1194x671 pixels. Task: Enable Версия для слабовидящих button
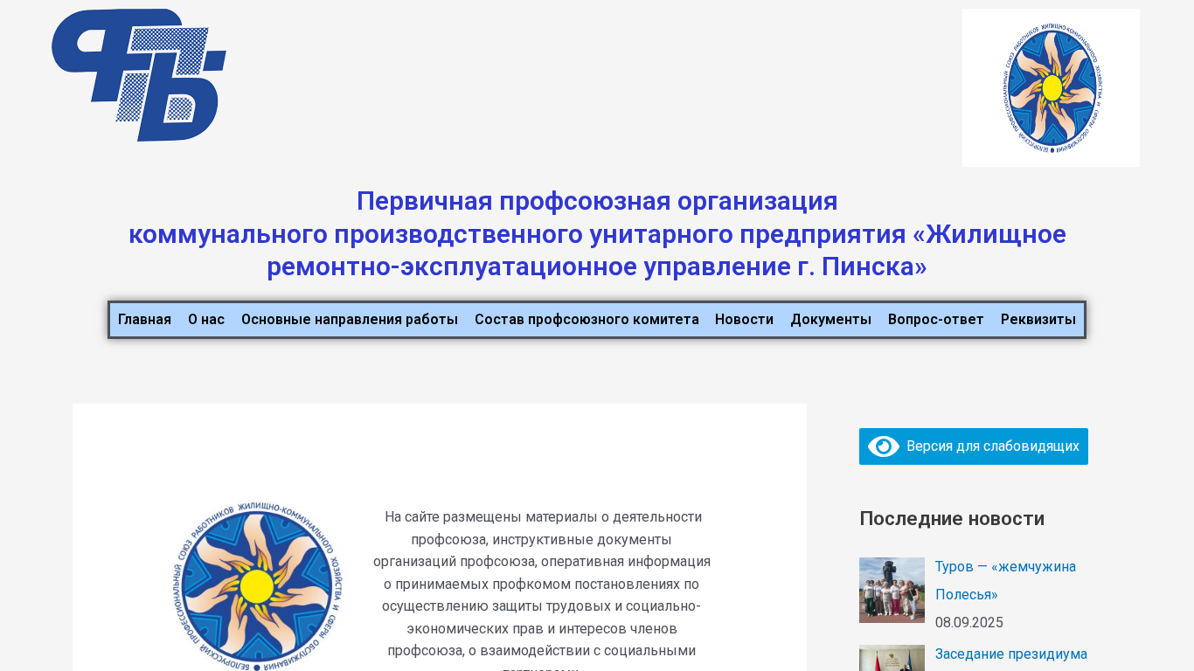pos(974,446)
